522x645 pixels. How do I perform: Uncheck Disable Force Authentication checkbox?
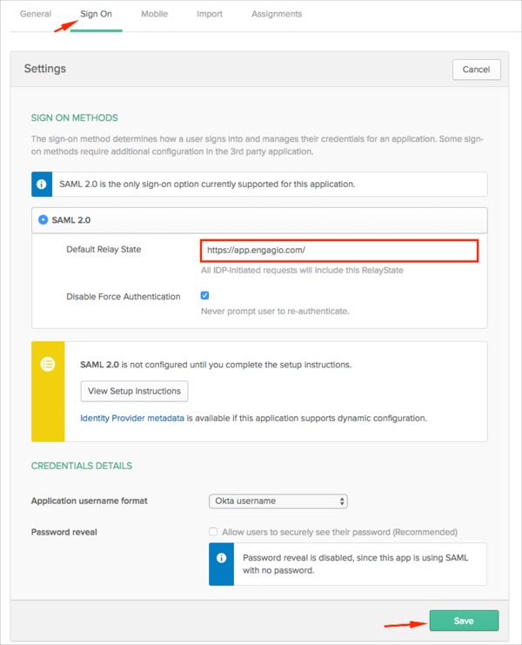205,296
